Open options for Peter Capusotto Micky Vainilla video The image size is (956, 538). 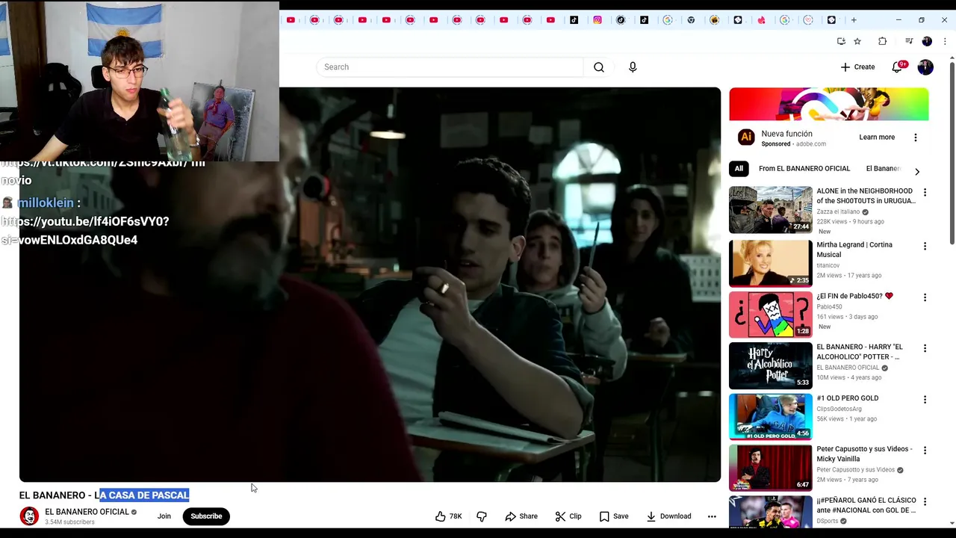[x=925, y=451]
